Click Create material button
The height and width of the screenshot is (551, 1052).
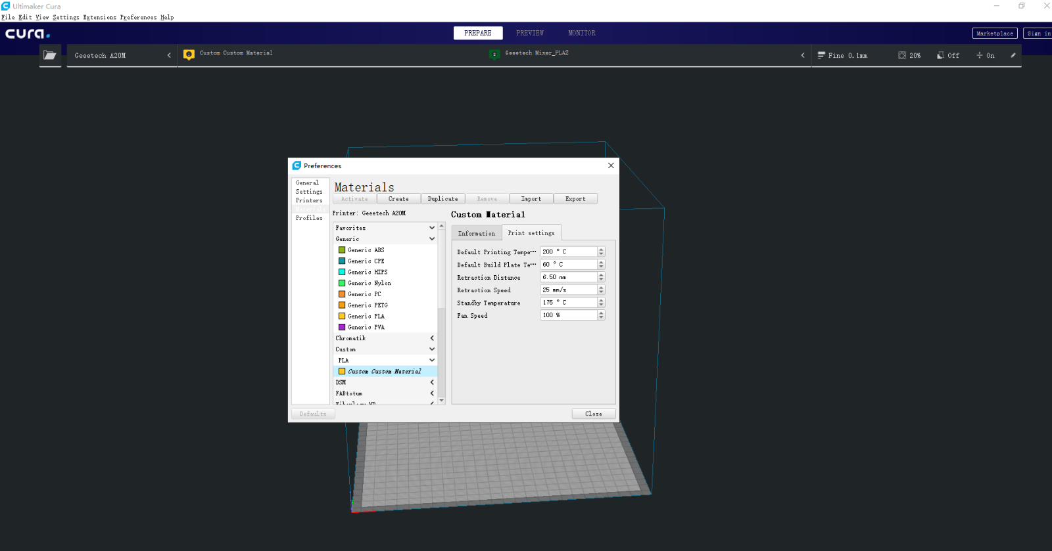click(x=398, y=199)
